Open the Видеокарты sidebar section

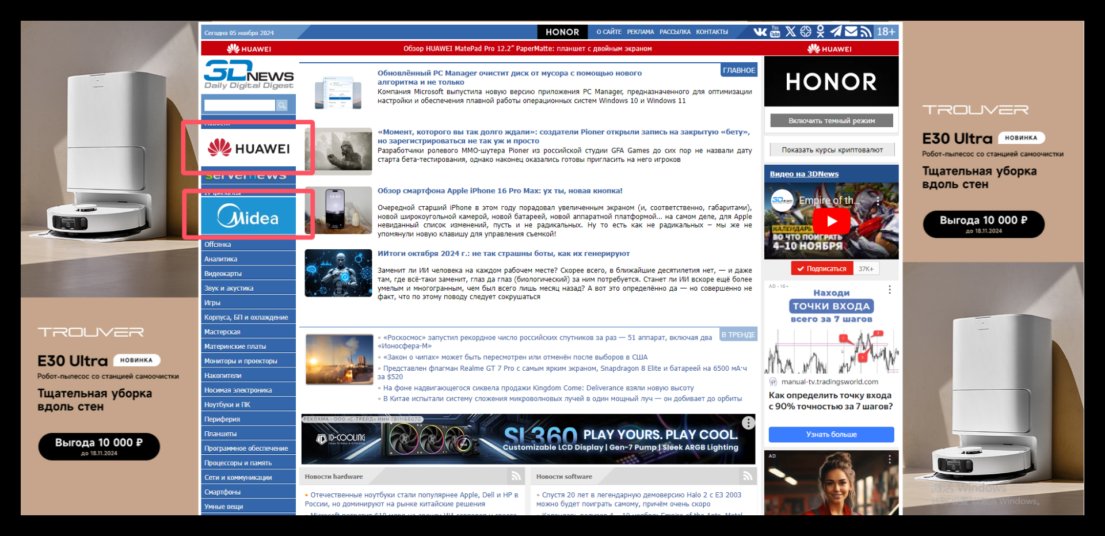(x=249, y=273)
